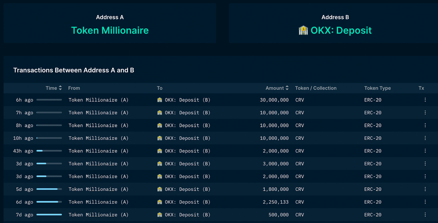
Task: Click bank icon in the 5d ago row
Action: 160,189
